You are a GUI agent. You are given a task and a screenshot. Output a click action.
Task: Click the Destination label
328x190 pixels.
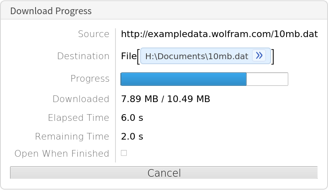[x=83, y=56]
